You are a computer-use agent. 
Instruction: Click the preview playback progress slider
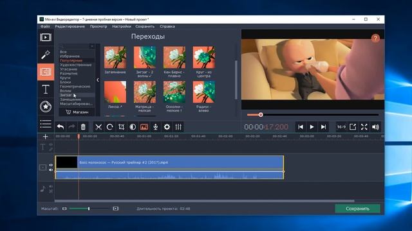(313, 115)
